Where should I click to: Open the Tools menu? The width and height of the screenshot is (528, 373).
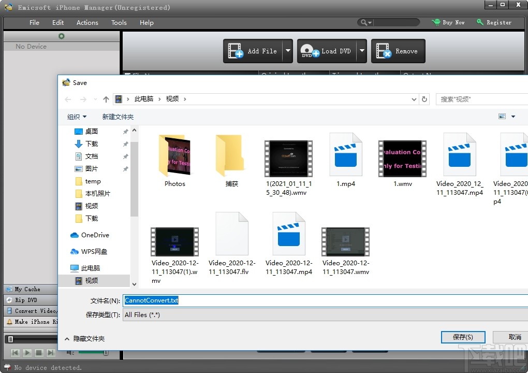(x=119, y=22)
